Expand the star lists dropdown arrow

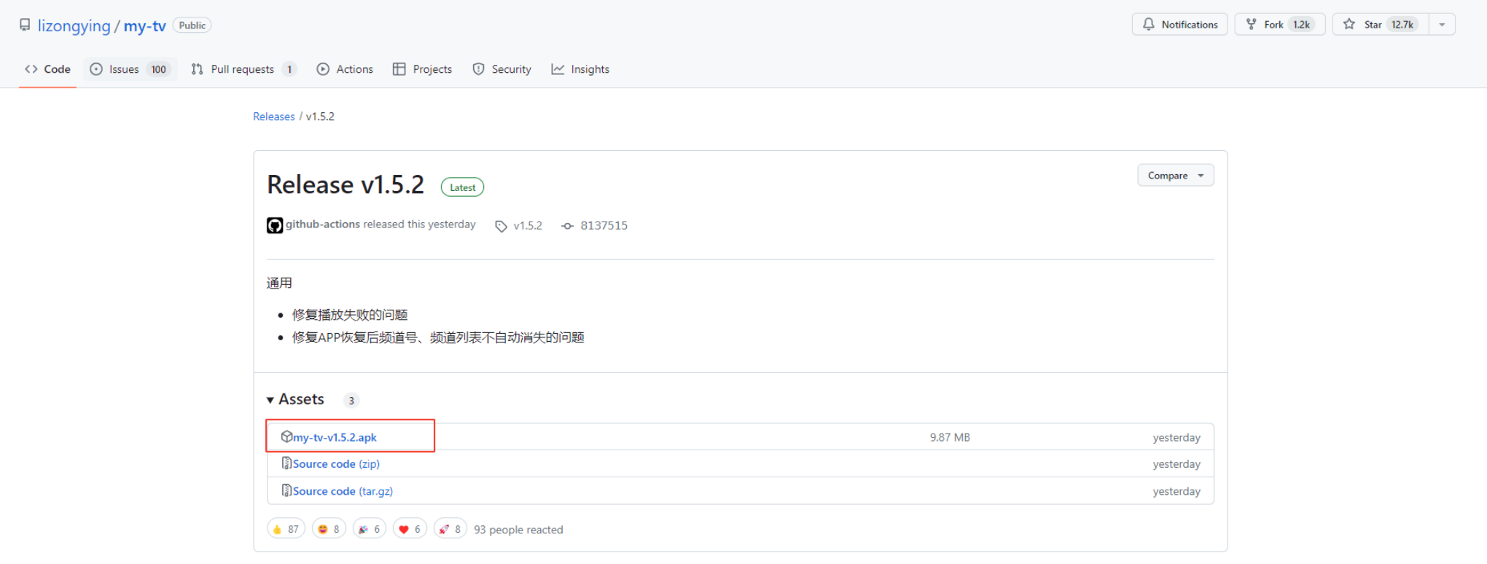point(1442,24)
